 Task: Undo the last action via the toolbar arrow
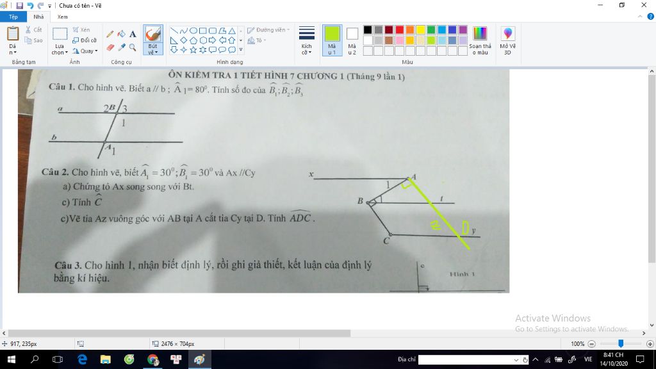[30, 5]
